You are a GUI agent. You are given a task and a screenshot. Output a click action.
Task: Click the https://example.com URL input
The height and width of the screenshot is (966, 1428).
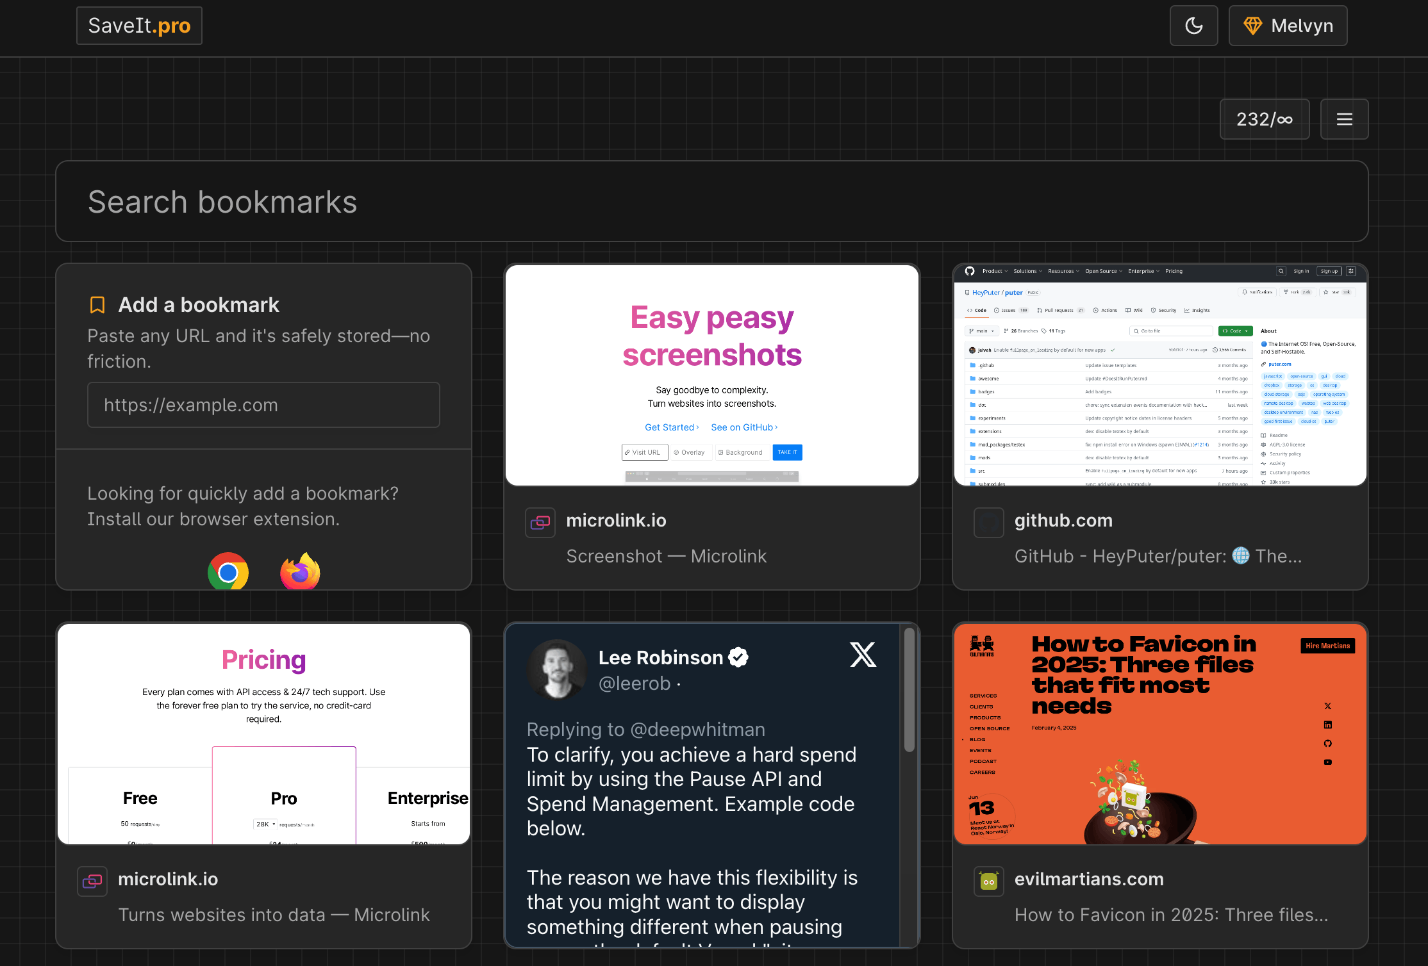click(263, 405)
